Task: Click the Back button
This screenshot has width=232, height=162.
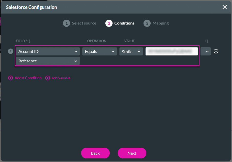Action: coord(95,153)
